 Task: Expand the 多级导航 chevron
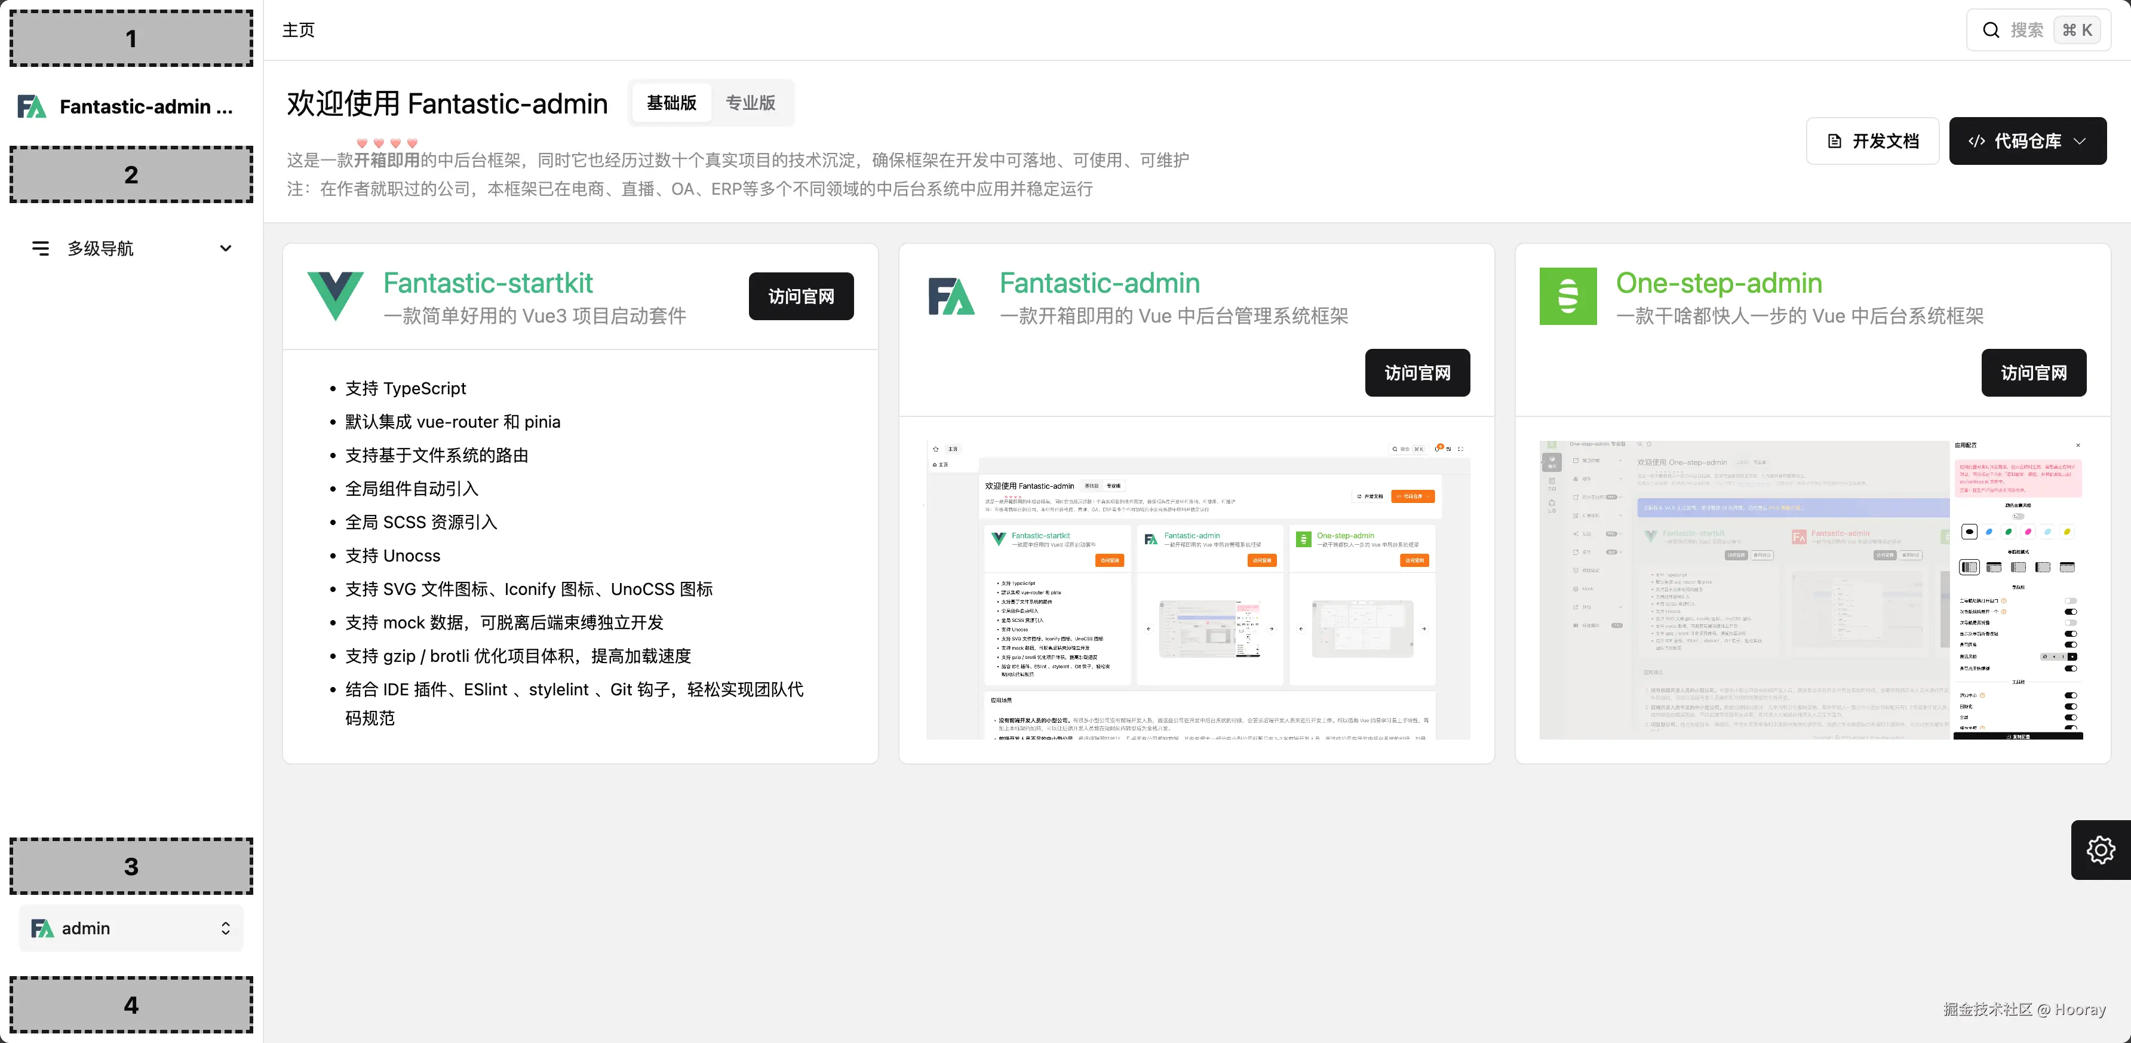click(225, 248)
